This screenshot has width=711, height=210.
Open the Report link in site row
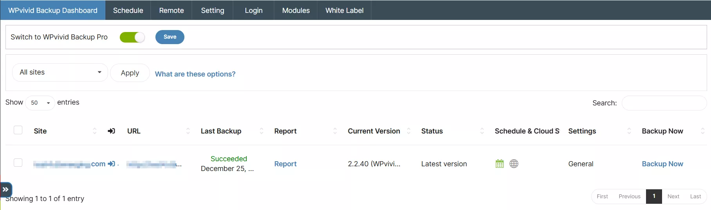pyautogui.click(x=285, y=164)
